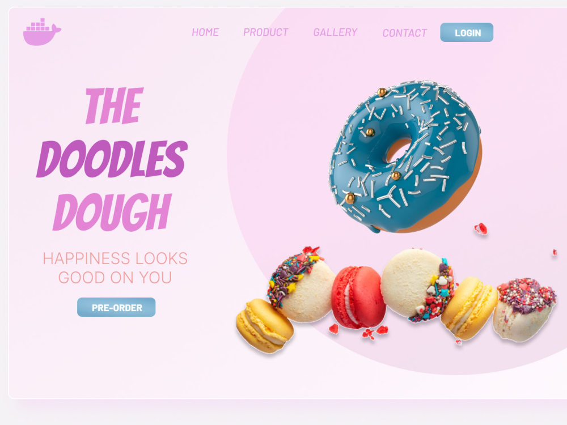Open the GALLERY menu item

tap(335, 32)
